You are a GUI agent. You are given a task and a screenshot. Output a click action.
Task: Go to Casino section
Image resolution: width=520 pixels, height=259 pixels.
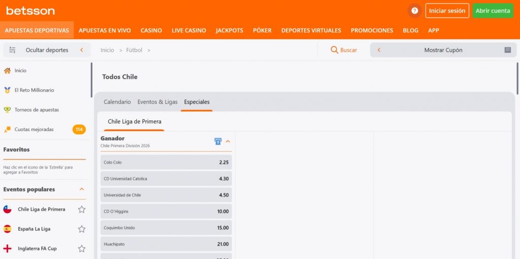(151, 30)
